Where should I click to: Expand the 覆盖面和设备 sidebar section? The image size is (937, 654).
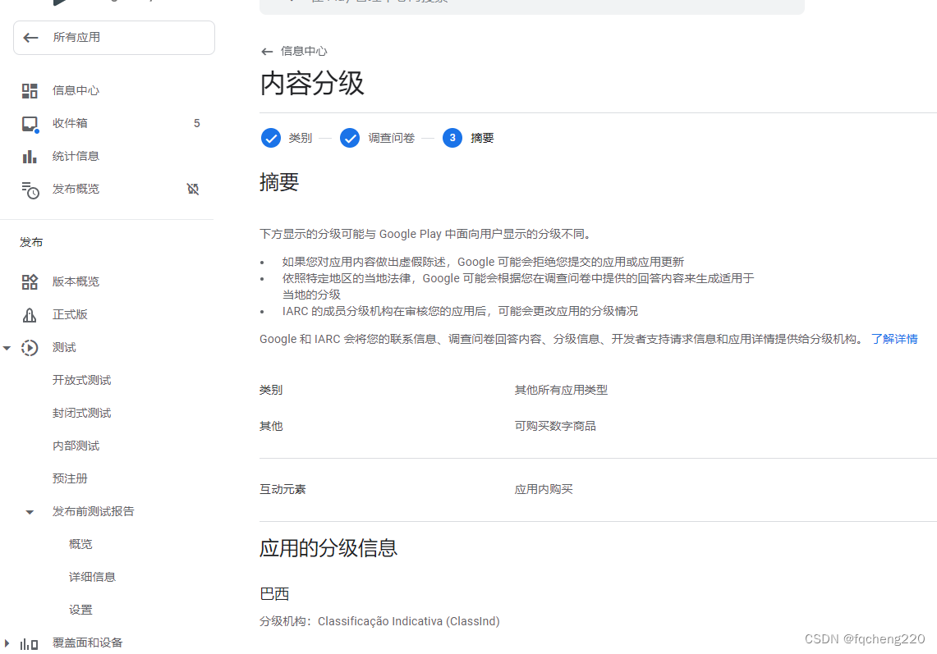7,643
